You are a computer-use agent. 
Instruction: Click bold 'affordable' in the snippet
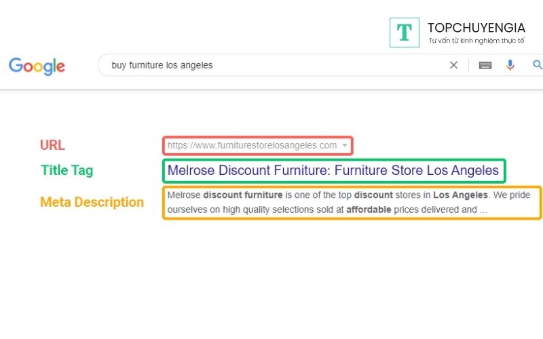(369, 210)
